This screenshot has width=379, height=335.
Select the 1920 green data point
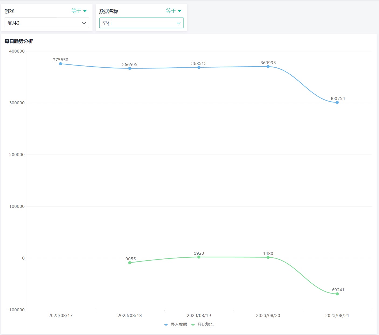(x=199, y=257)
